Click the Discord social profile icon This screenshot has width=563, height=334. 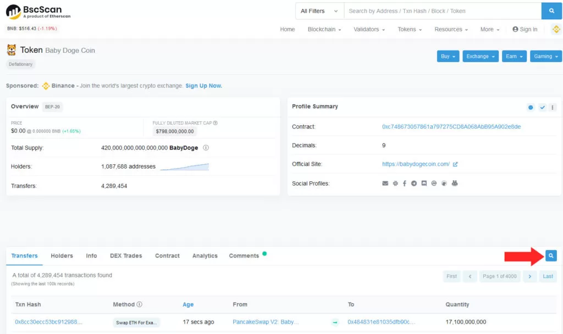[424, 183]
